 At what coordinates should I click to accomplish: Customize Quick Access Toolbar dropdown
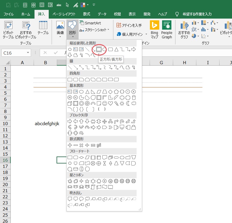click(94, 5)
